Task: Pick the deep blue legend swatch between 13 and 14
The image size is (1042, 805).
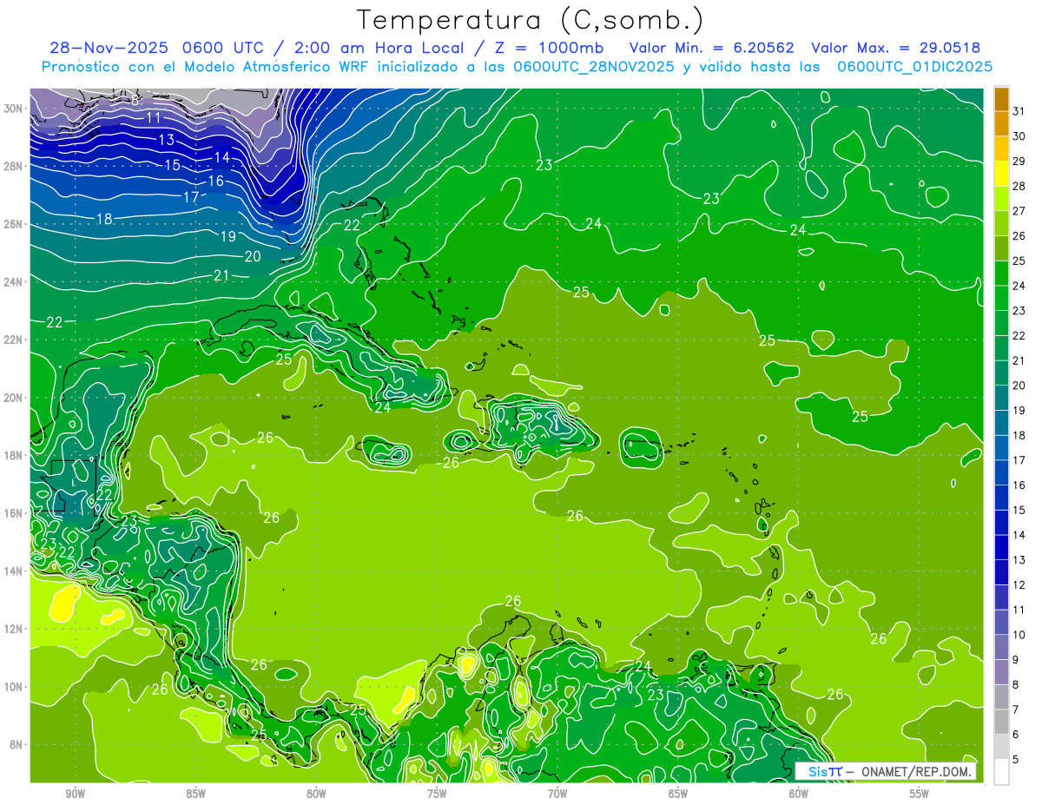Action: (x=1001, y=547)
